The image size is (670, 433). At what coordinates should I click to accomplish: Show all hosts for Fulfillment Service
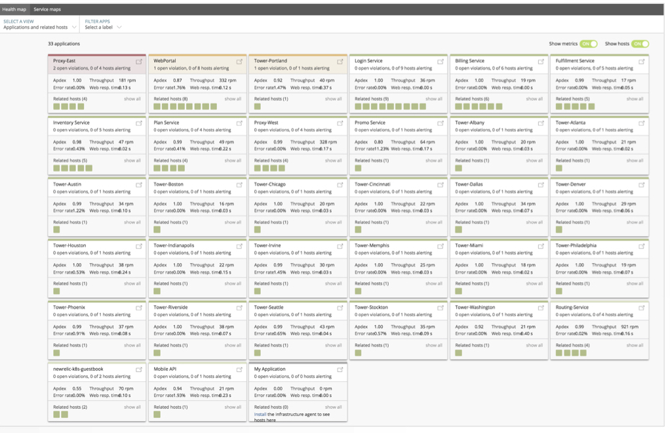635,99
